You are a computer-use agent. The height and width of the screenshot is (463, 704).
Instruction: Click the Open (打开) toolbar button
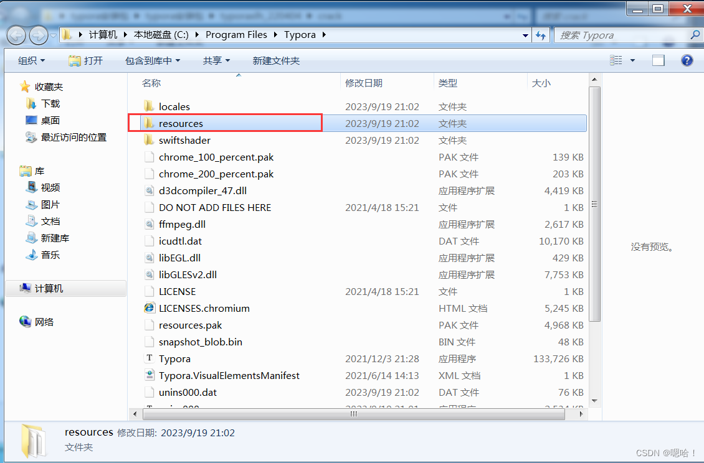pos(86,60)
